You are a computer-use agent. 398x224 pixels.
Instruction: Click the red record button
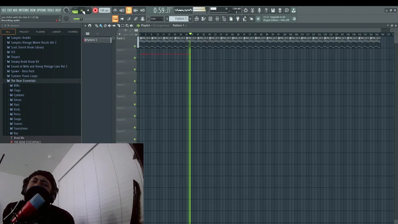[95, 10]
